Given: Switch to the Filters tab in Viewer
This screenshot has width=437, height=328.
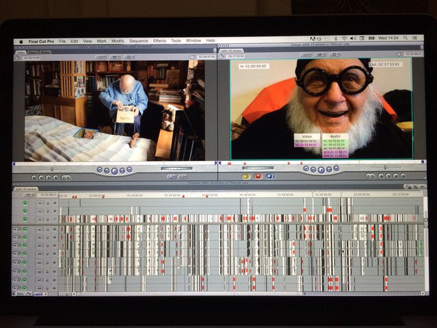Looking at the screenshot, I should (33, 52).
